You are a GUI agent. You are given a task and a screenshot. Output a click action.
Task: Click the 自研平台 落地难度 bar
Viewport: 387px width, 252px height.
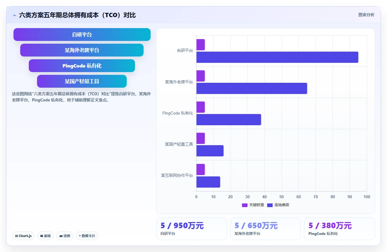click(x=277, y=57)
